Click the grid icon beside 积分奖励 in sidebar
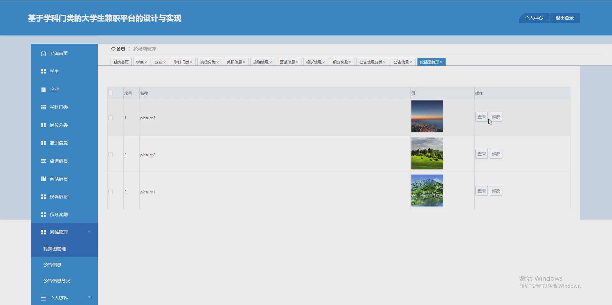612x305 pixels. coord(43,214)
